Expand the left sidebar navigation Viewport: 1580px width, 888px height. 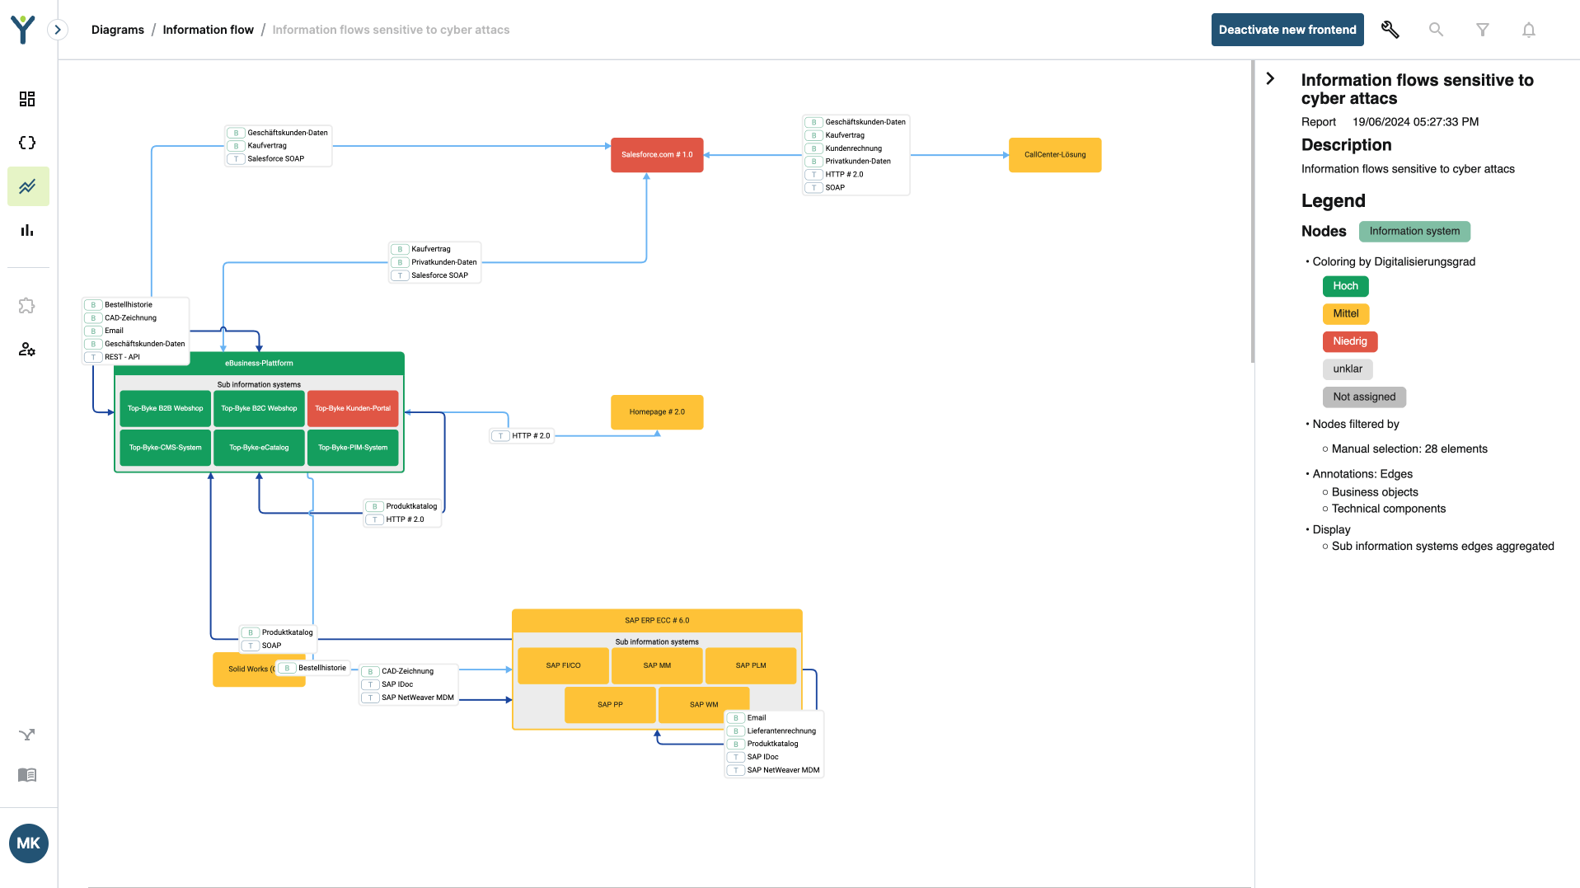tap(58, 30)
